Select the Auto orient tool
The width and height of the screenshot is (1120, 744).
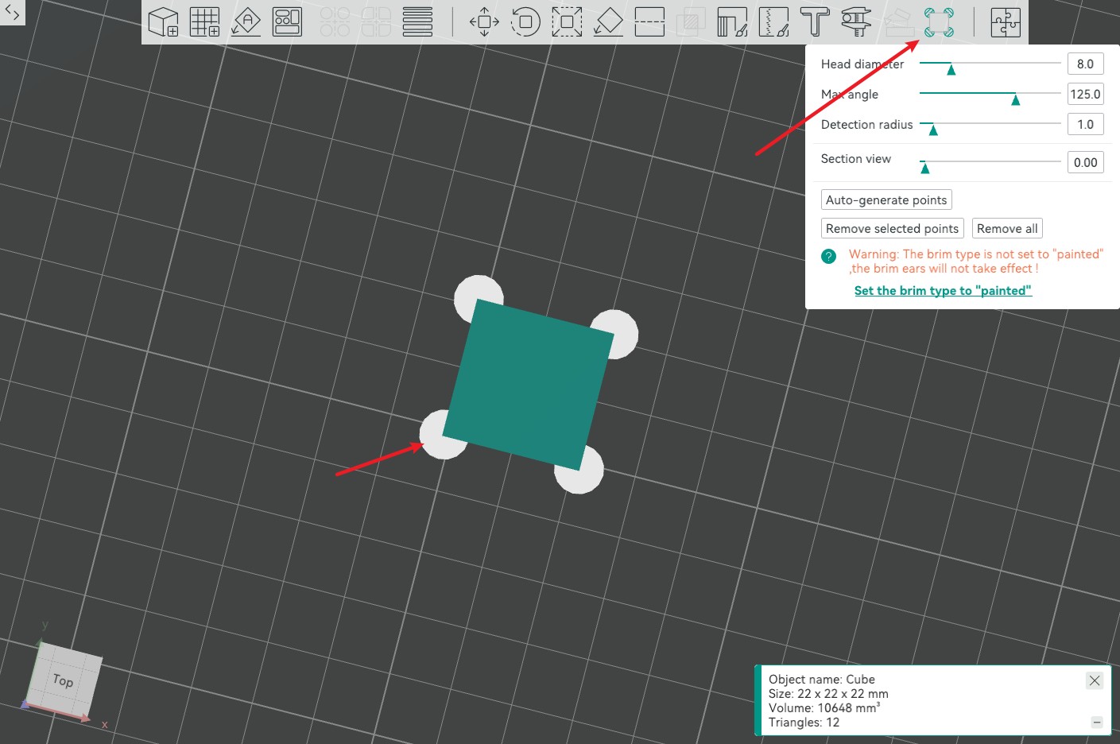click(246, 22)
